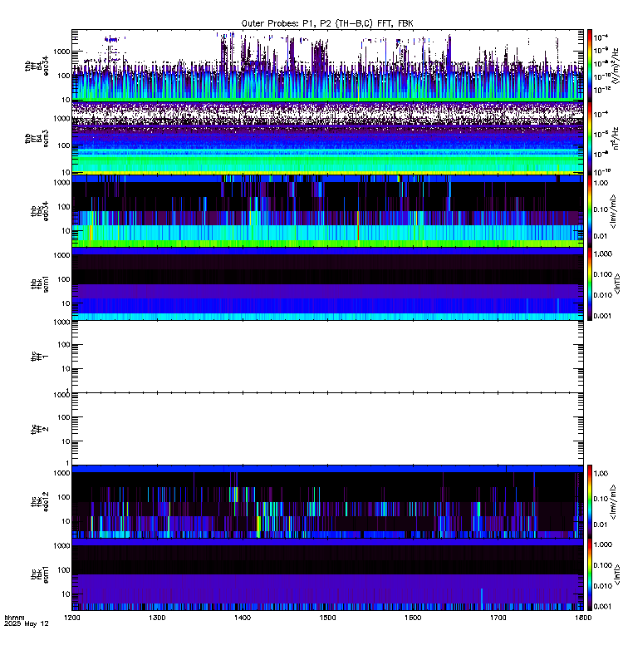
Task: Select the "thc fbk edc12" panel label
Action: pyautogui.click(x=40, y=502)
